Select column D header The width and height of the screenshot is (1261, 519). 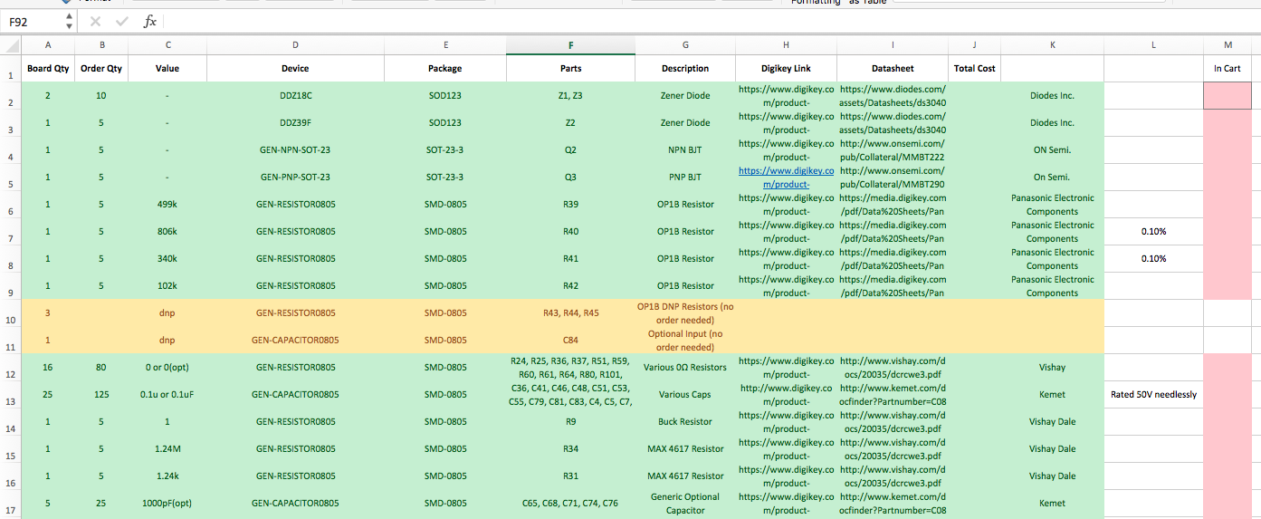tap(295, 45)
